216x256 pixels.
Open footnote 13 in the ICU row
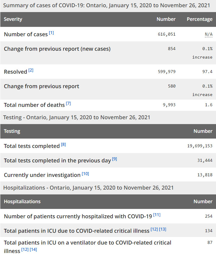tap(162, 229)
